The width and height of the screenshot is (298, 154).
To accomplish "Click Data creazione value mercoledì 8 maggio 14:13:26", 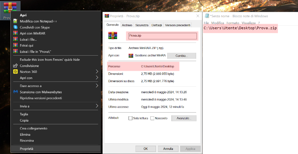I will click(164, 92).
